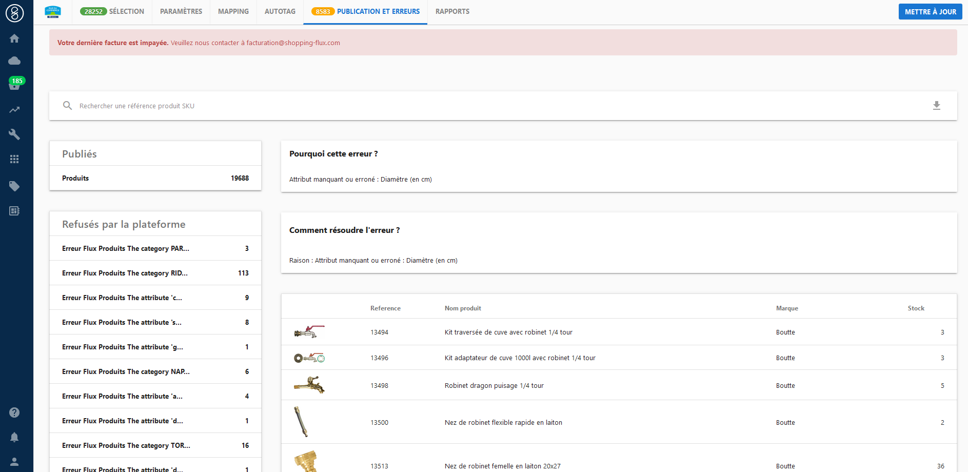Open the Publication et erreurs tab
The image size is (968, 472).
pyautogui.click(x=365, y=11)
